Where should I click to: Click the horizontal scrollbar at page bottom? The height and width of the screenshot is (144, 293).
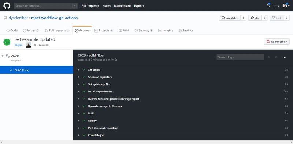[146, 142]
